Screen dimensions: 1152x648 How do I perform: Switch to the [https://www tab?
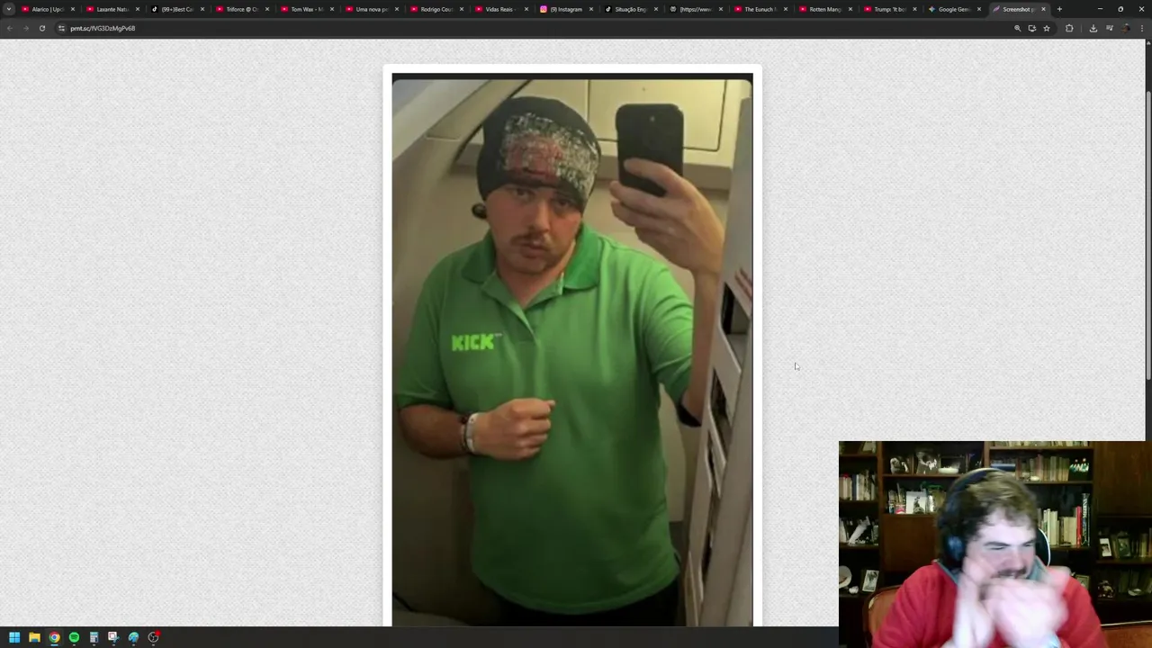696,9
